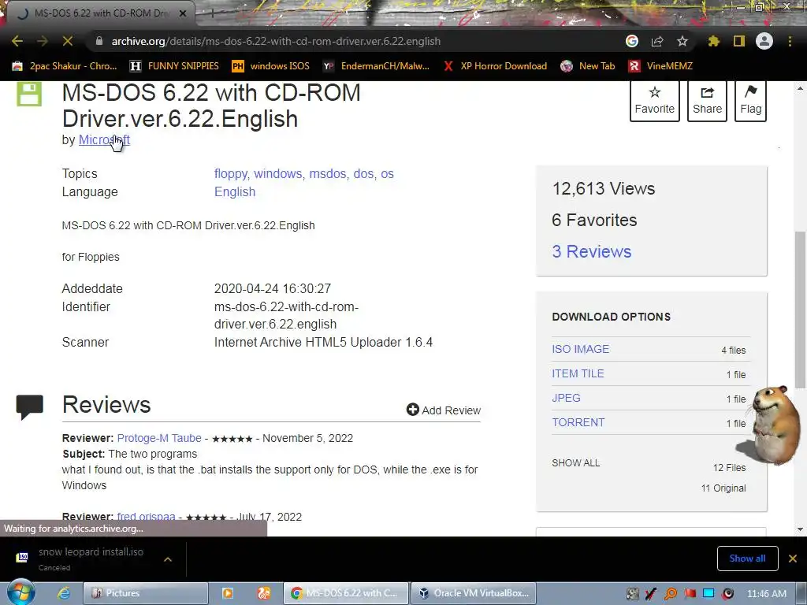Toggle the browser side panel icon
Image resolution: width=807 pixels, height=605 pixels.
click(739, 41)
